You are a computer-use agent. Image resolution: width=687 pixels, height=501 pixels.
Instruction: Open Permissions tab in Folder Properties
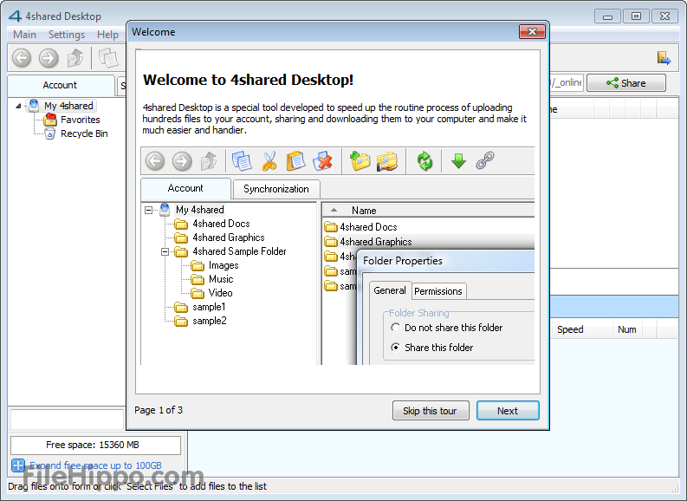[x=438, y=291]
